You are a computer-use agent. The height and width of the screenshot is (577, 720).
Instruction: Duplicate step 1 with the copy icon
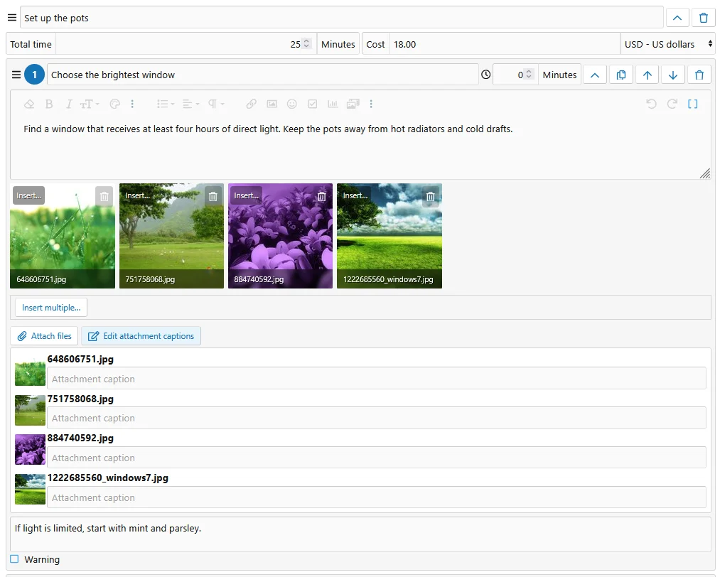620,75
